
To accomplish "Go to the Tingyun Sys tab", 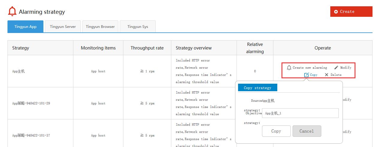I will coord(138,27).
